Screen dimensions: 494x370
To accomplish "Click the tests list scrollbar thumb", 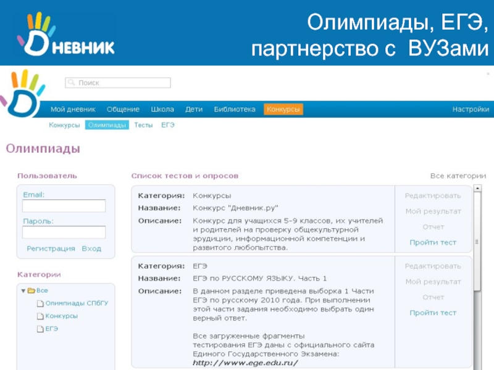I will 477,242.
